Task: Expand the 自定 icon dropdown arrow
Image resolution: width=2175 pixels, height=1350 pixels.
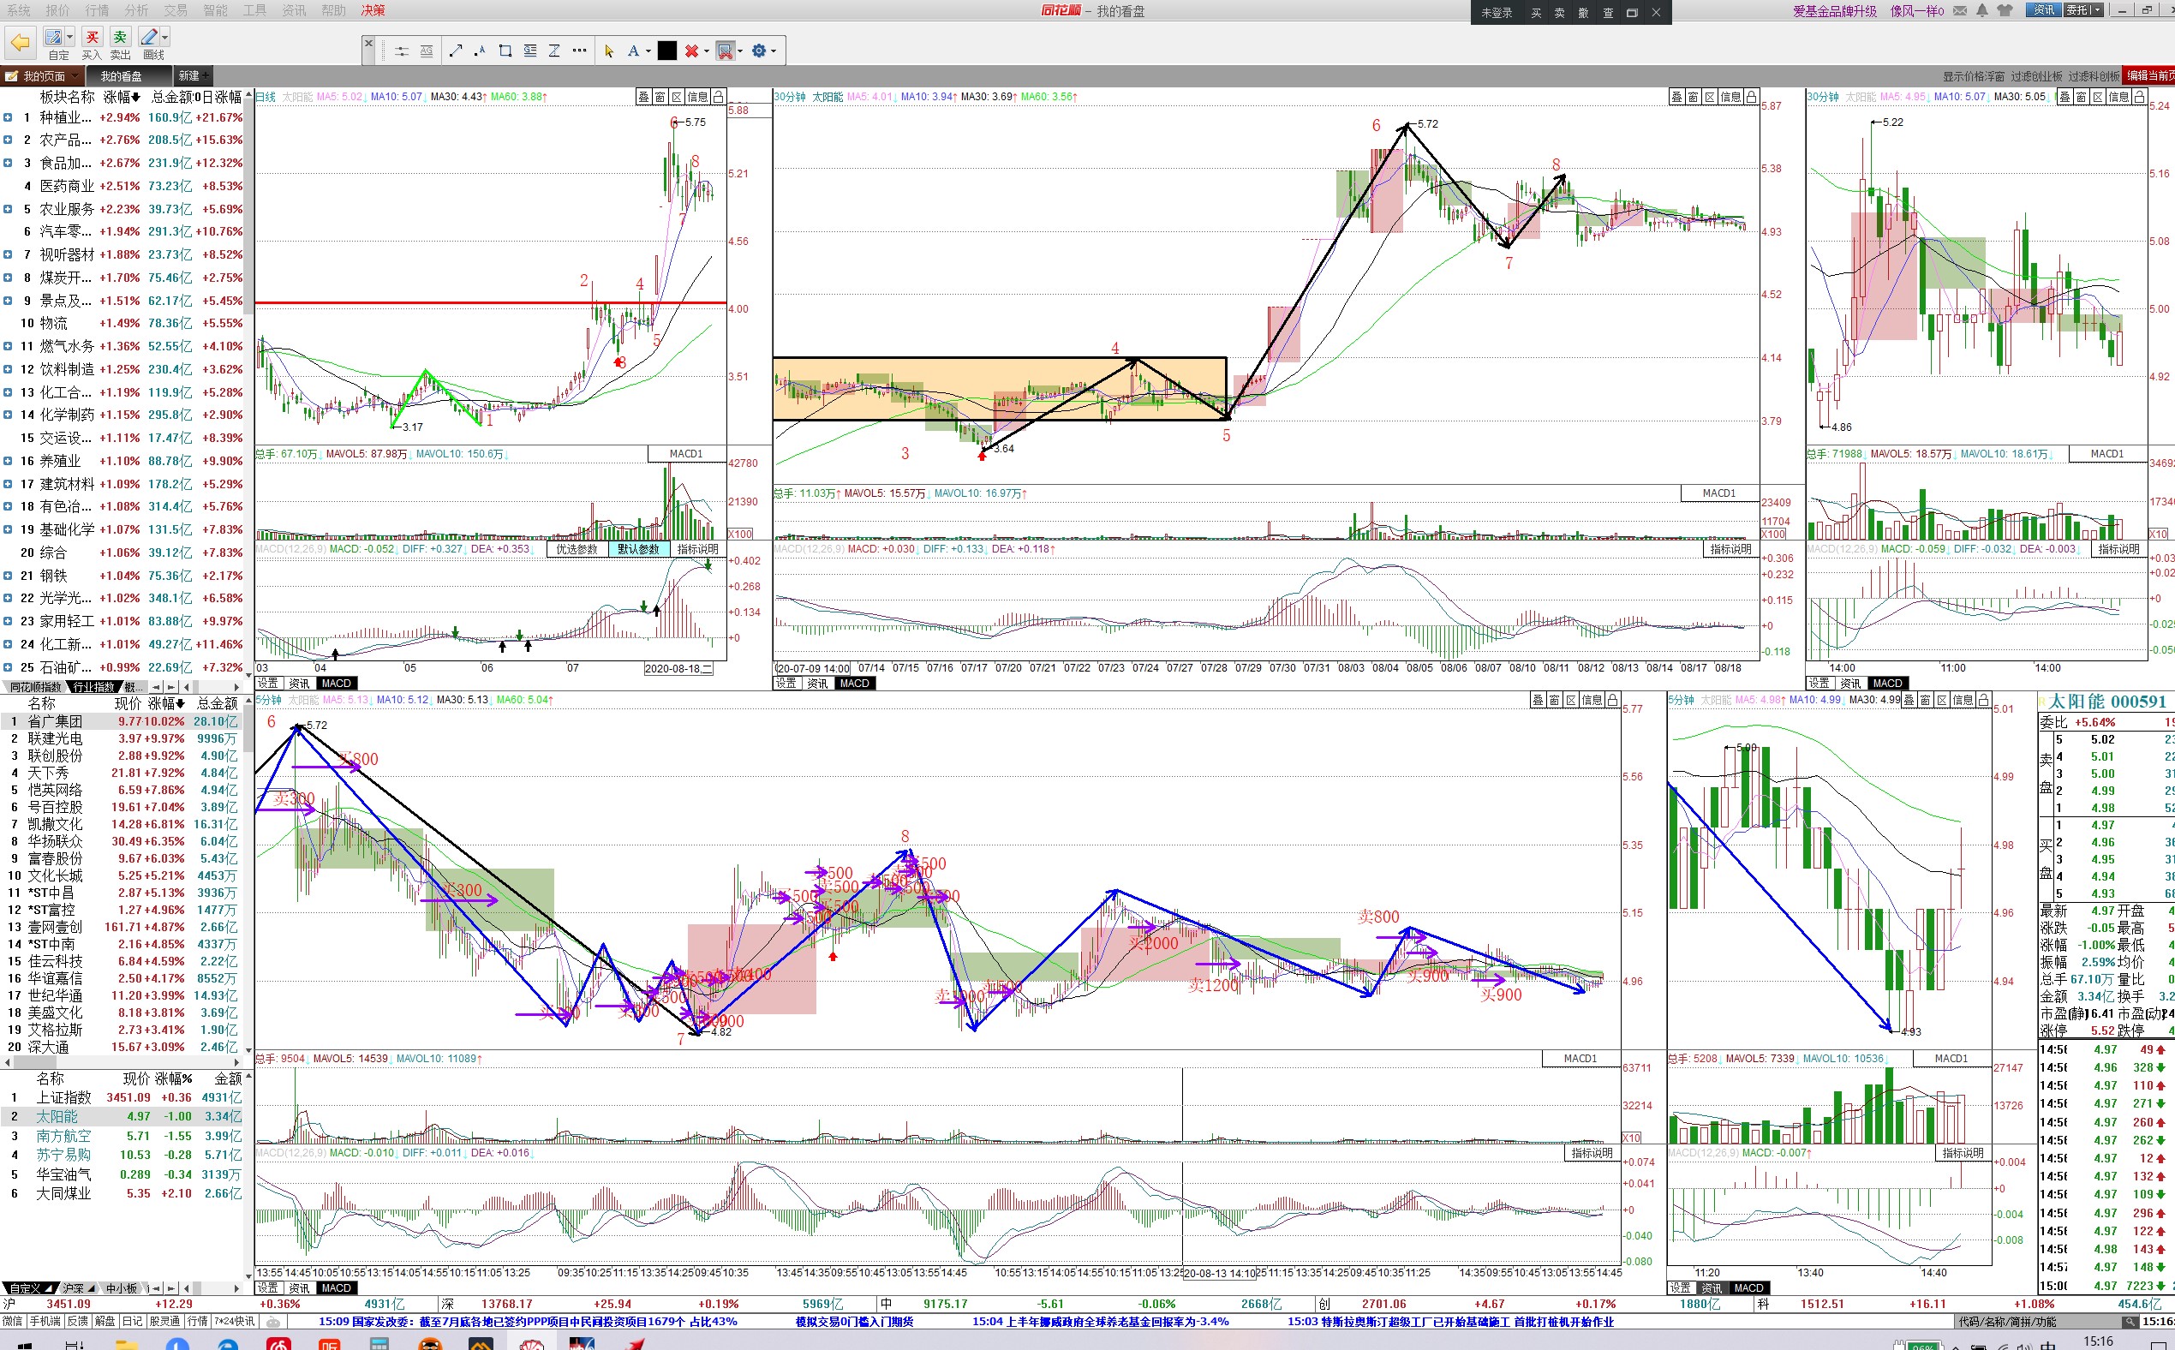Action: click(69, 37)
